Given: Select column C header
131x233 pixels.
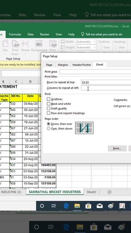Looking at the screenshot, I should click(x=16, y=82).
